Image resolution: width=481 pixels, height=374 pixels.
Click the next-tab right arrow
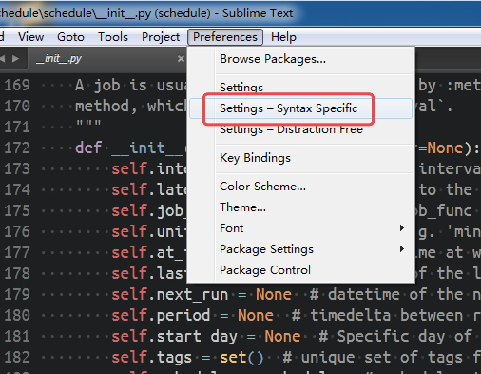pos(16,59)
